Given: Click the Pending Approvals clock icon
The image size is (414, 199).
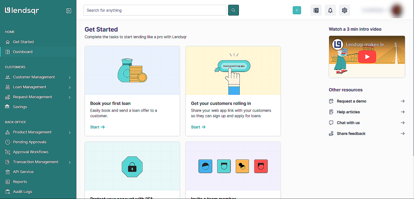Looking at the screenshot, I should pyautogui.click(x=8, y=142).
